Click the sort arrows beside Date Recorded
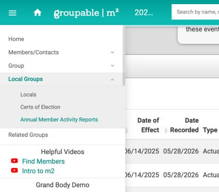 166,130
